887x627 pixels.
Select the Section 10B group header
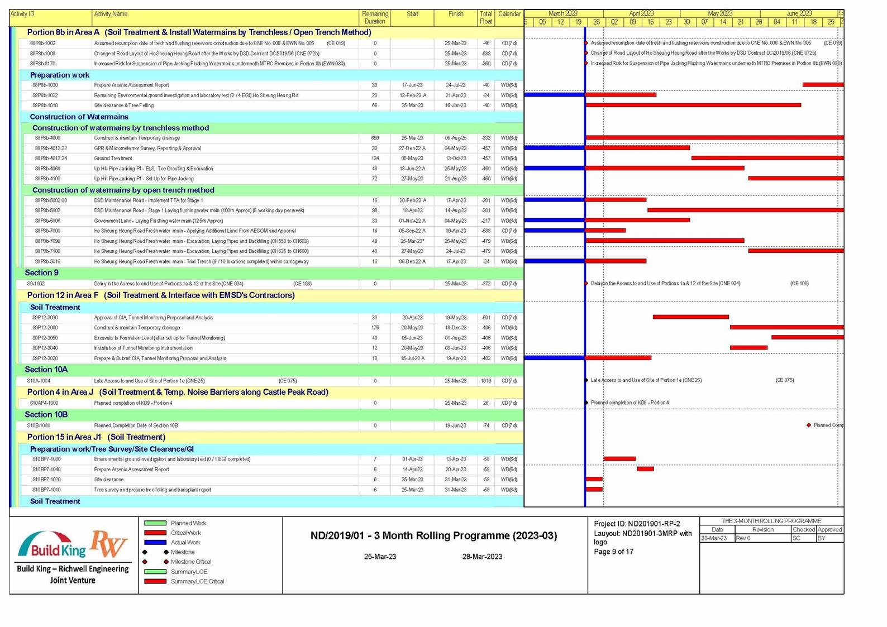click(x=46, y=415)
